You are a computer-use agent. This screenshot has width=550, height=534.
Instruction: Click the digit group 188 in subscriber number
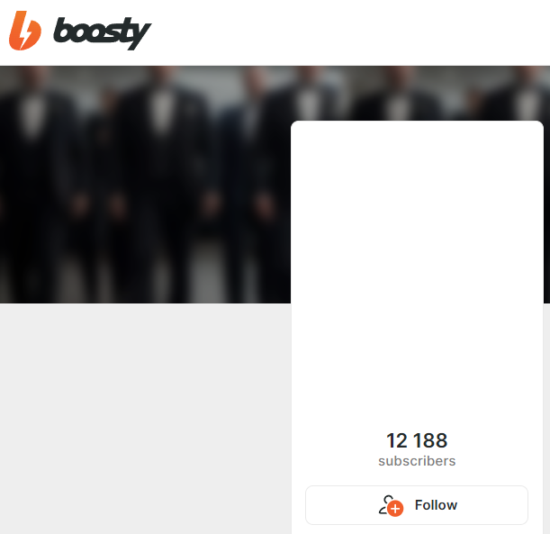coord(430,440)
